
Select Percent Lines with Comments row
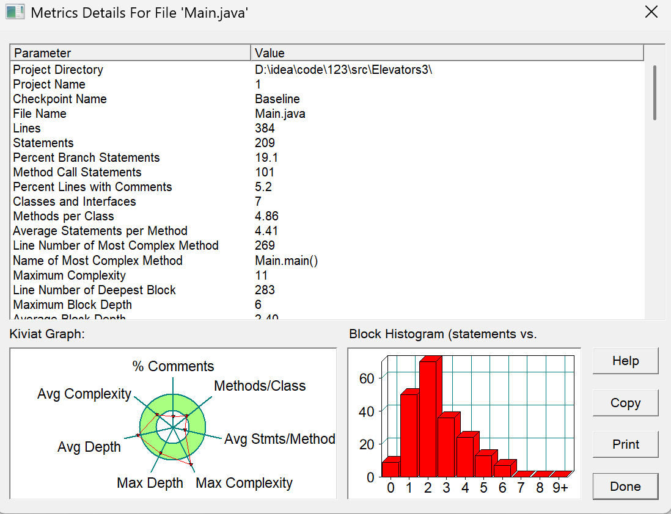[327, 187]
